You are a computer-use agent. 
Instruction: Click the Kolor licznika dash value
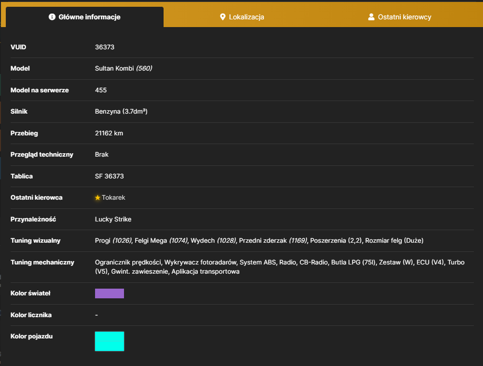point(97,315)
